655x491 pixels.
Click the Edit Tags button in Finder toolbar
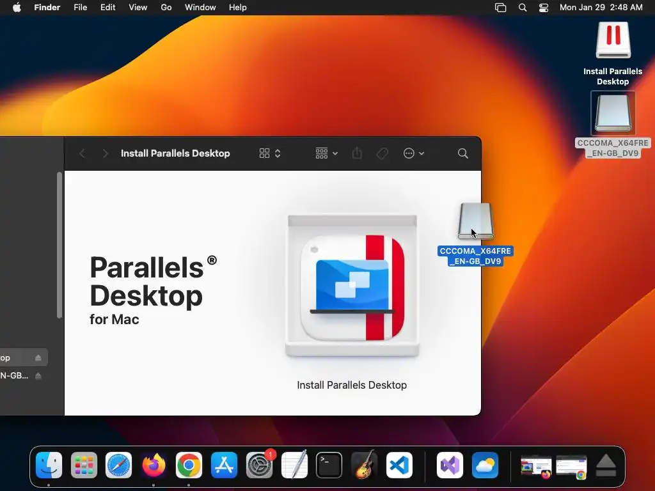click(383, 153)
